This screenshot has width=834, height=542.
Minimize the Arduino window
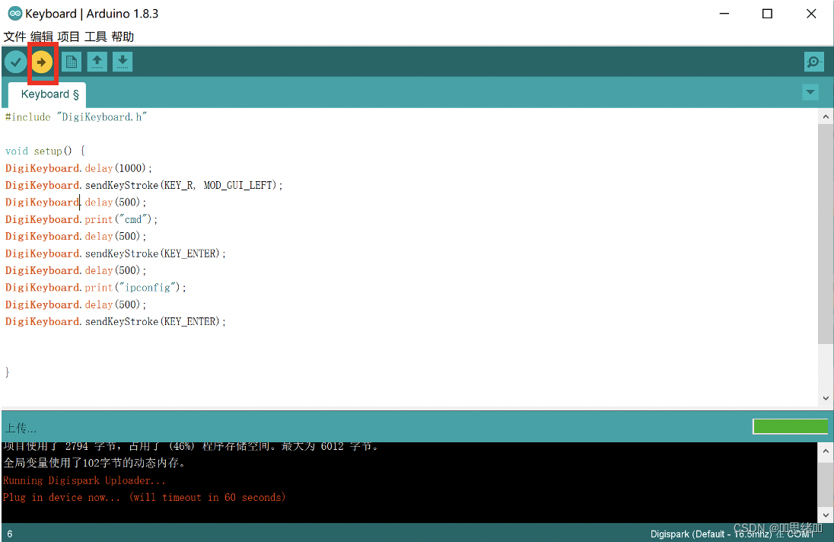(724, 13)
